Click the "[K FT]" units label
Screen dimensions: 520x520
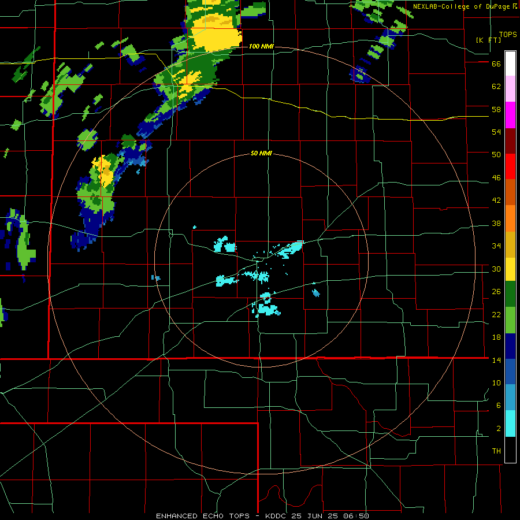(488, 40)
